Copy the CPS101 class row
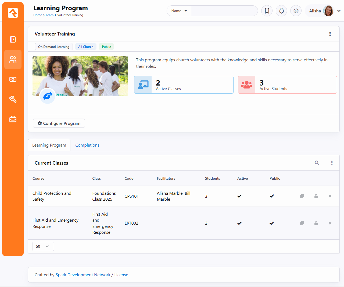The image size is (344, 287). (x=302, y=196)
